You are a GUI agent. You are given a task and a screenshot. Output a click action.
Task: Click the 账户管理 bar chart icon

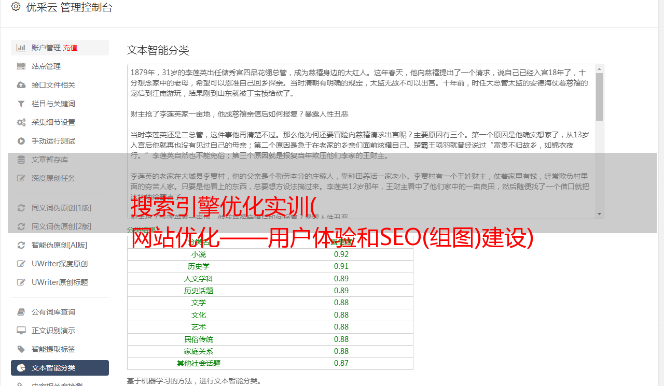point(21,48)
